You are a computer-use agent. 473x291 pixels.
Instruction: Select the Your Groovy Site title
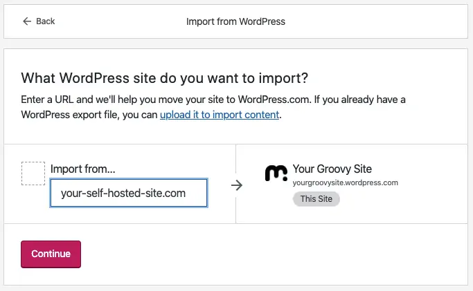point(332,169)
